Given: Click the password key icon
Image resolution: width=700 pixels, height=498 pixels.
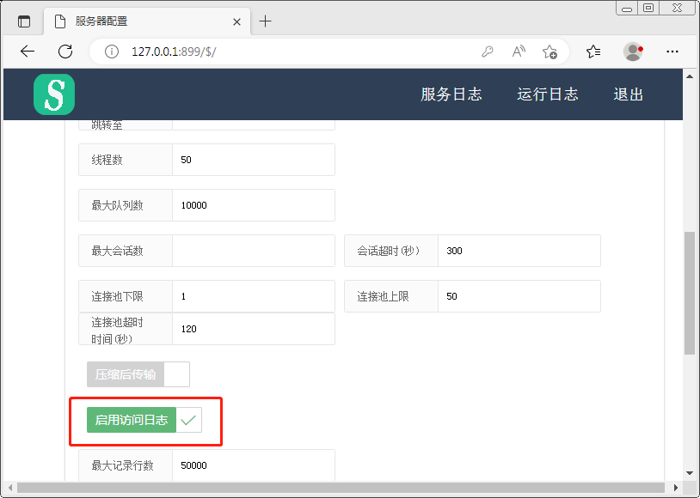Looking at the screenshot, I should (487, 52).
